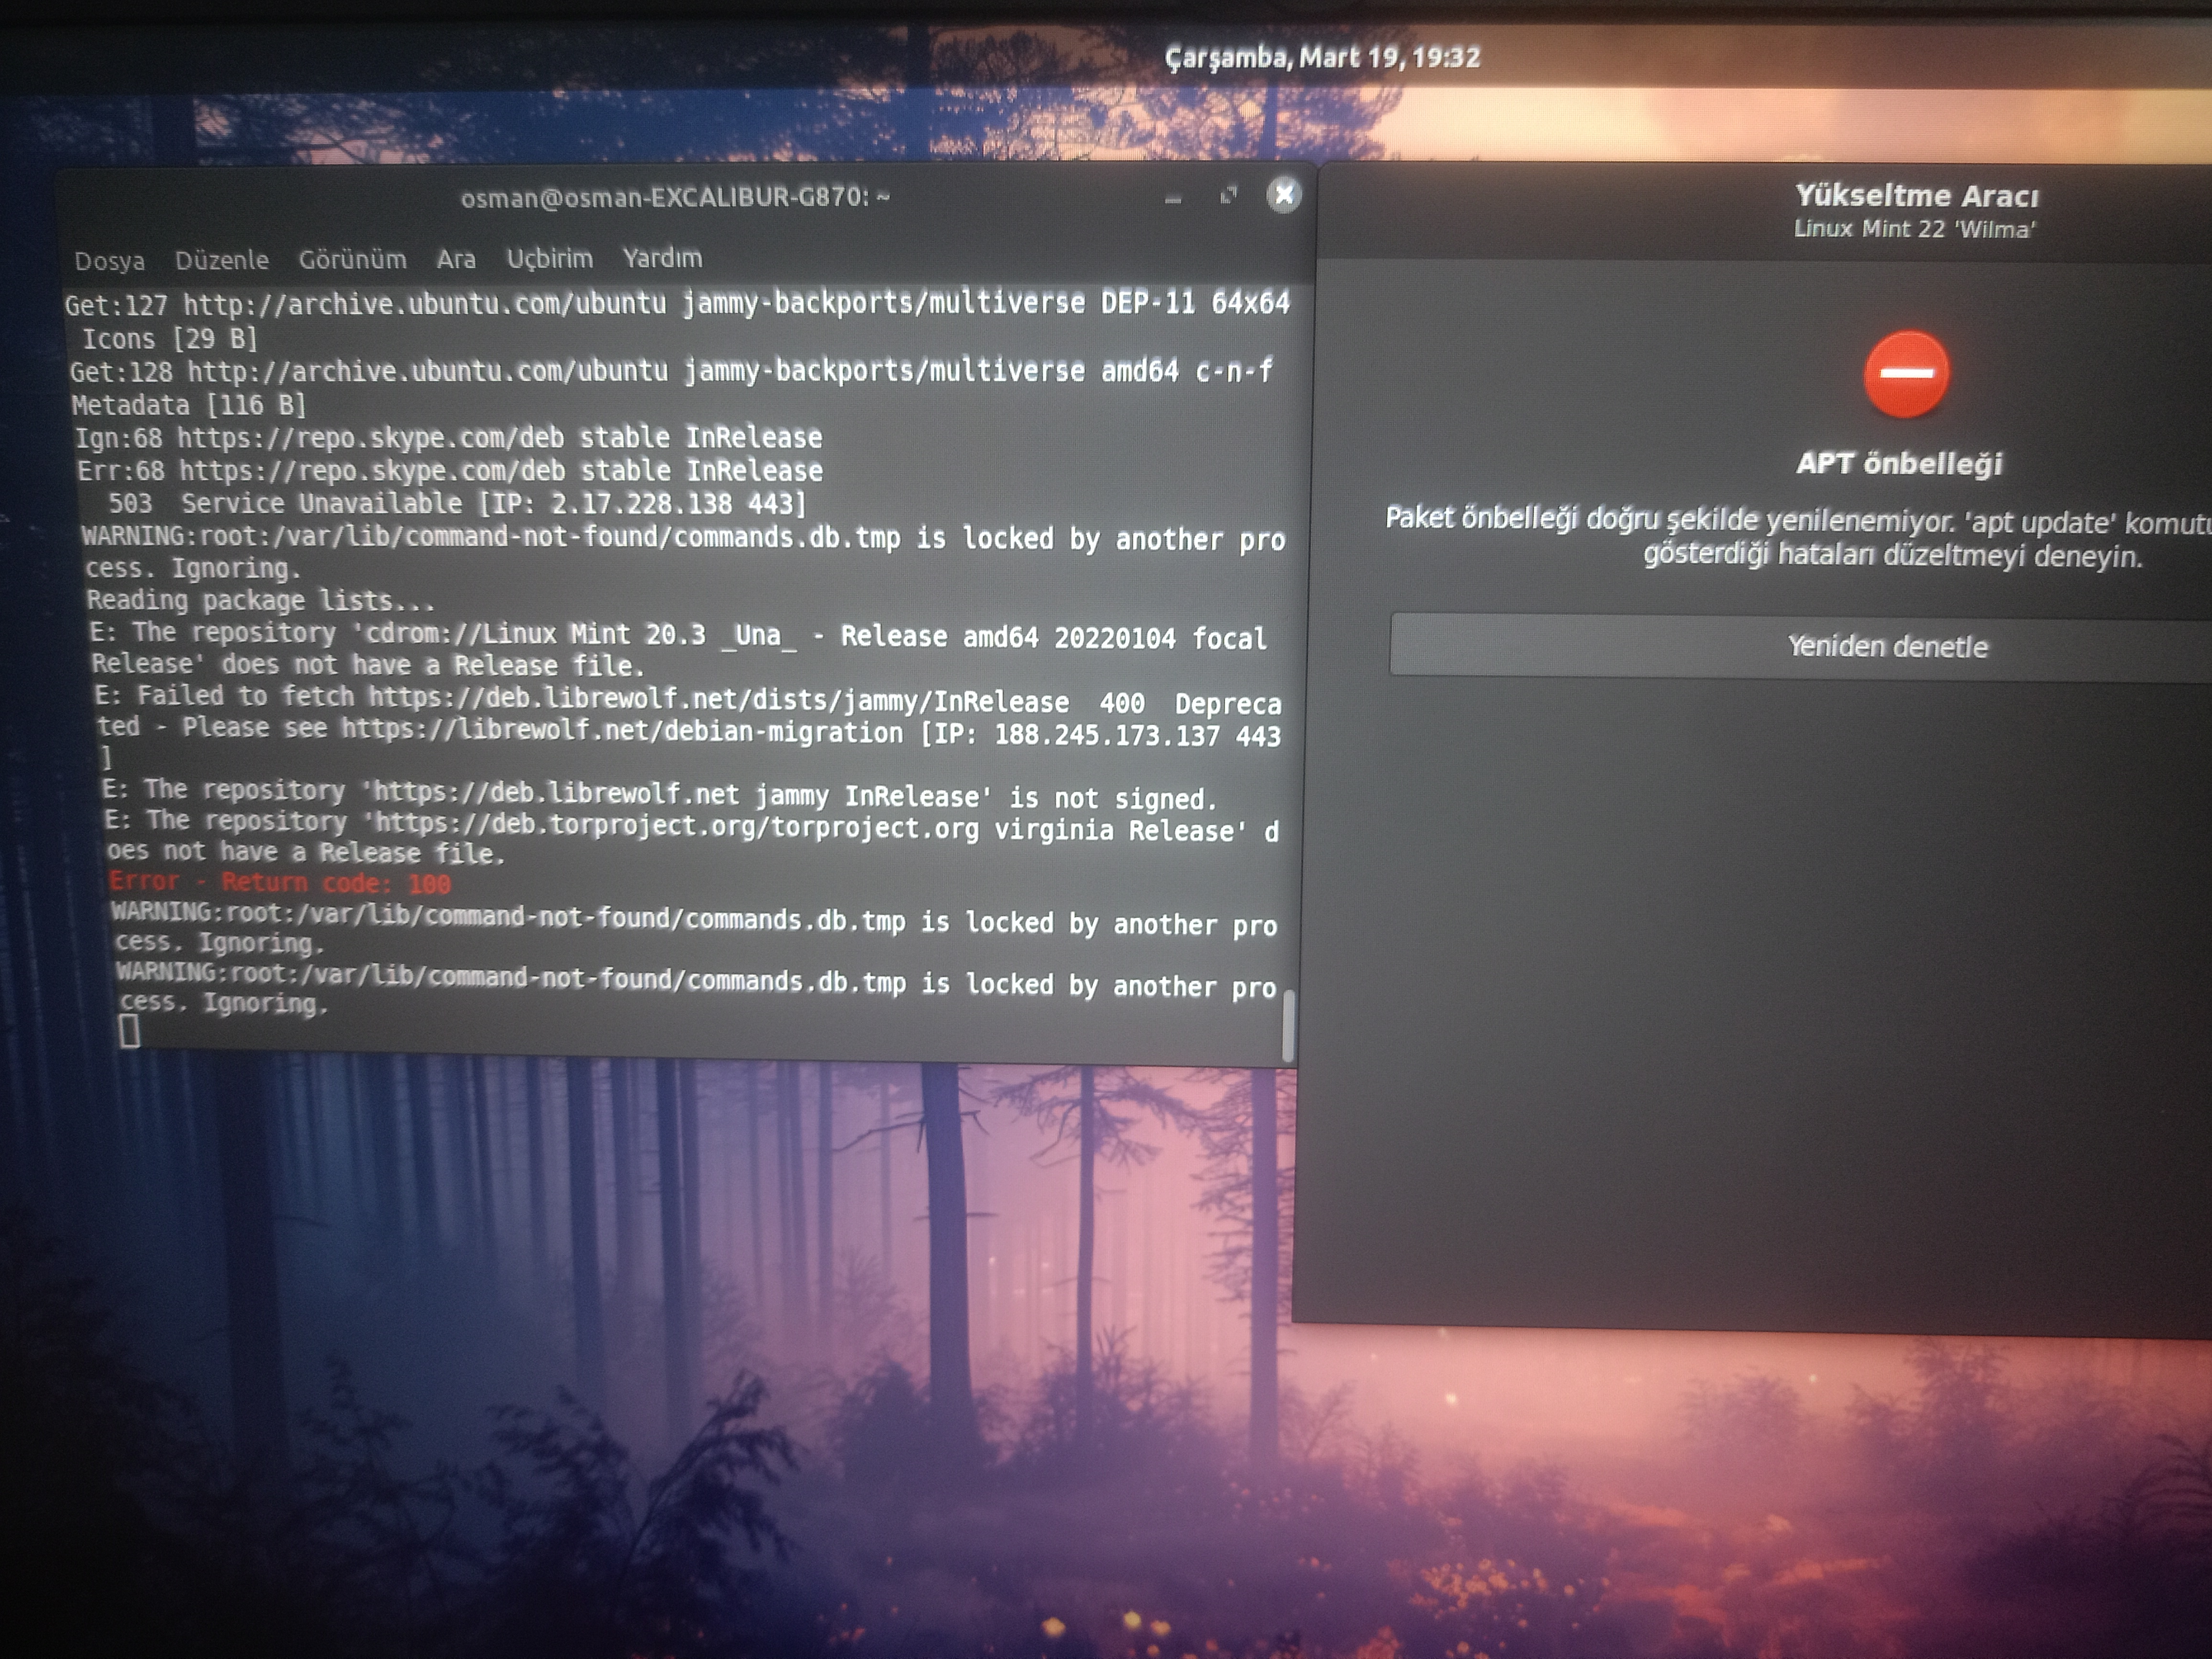The height and width of the screenshot is (1659, 2212).
Task: Click the Linux Mint 22 'Wilma' subtitle
Action: pos(1914,229)
